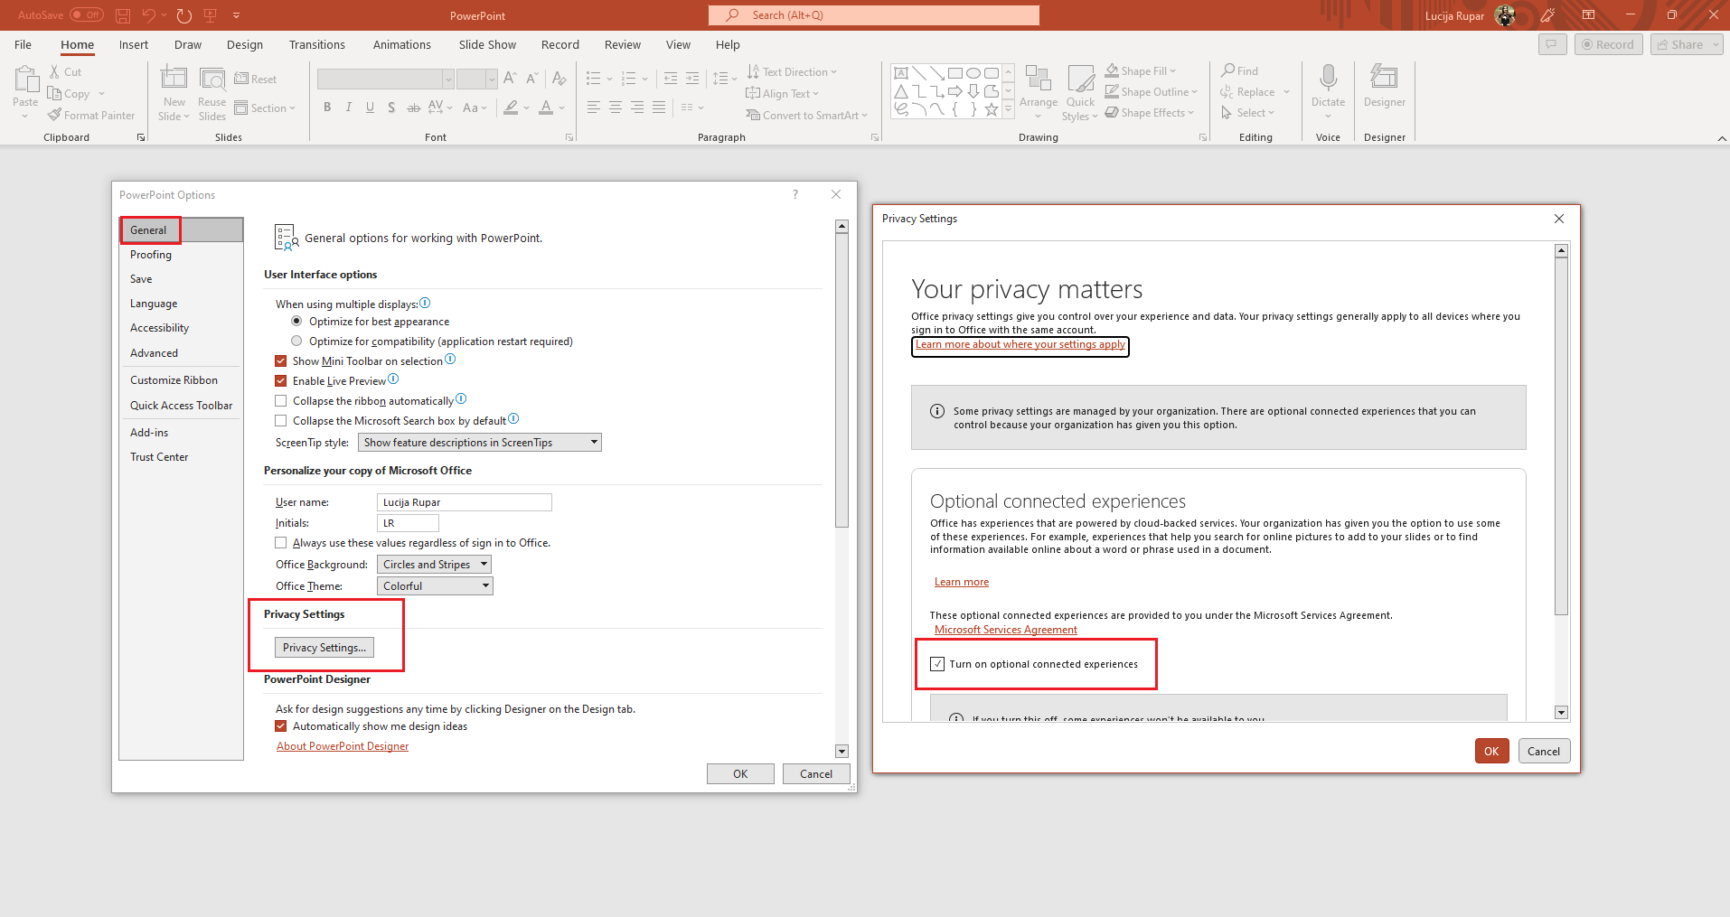Click the User name input field

pos(463,501)
